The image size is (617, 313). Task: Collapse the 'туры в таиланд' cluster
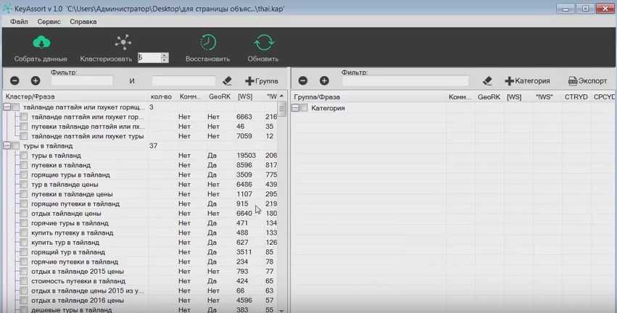pyautogui.click(x=7, y=146)
